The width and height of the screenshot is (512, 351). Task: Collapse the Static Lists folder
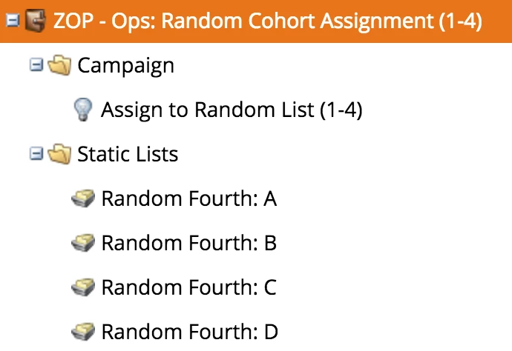(36, 153)
